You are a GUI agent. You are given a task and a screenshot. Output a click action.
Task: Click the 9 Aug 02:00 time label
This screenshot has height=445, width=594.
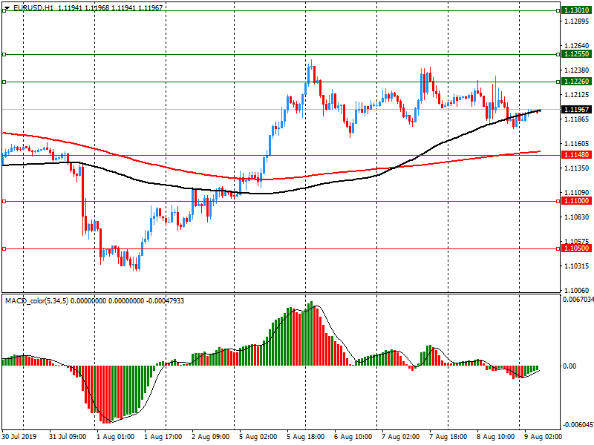tap(544, 437)
